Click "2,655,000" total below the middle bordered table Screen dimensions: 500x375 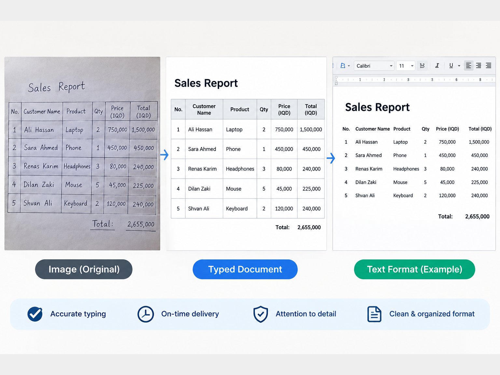click(309, 228)
